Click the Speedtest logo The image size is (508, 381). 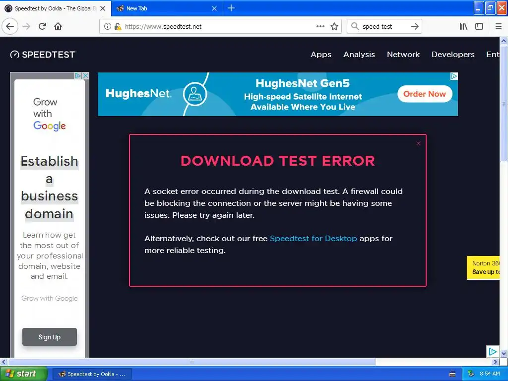(x=43, y=55)
